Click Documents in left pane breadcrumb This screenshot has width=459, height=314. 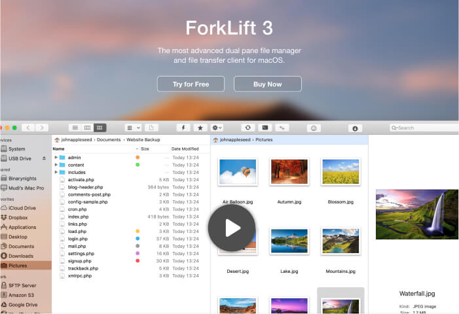[x=109, y=140]
